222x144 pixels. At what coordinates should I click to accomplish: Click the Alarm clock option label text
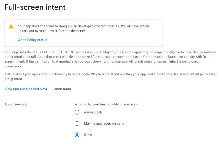[x=93, y=112]
